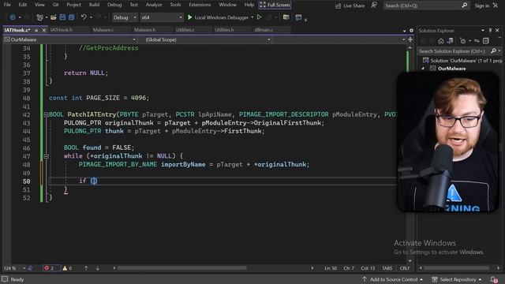This screenshot has height=284, width=505.
Task: Click the navigate backward arrow icon
Action: pos(13,17)
